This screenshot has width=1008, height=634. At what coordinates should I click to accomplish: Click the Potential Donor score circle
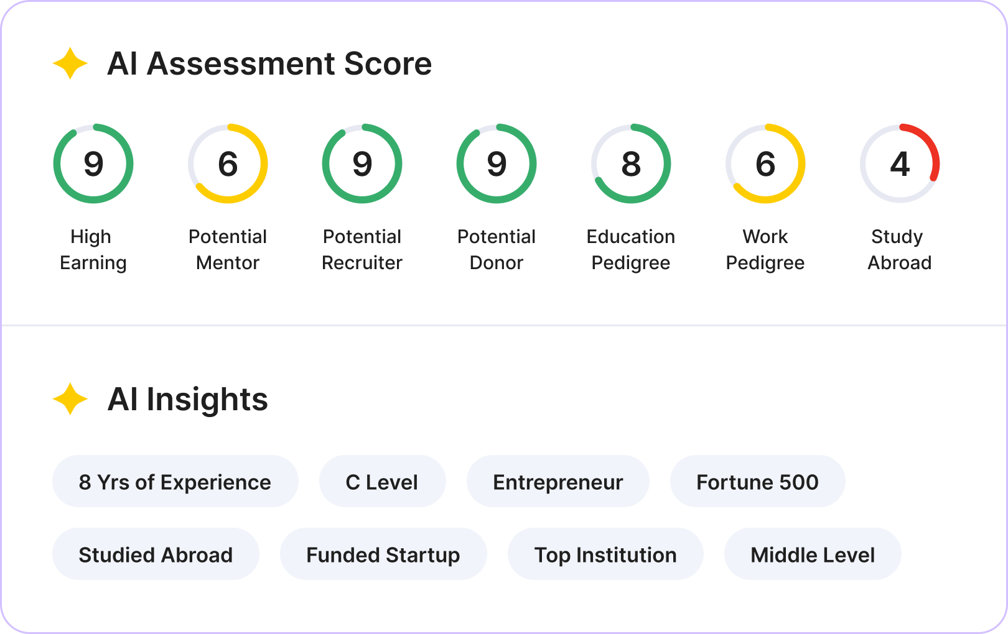497,163
